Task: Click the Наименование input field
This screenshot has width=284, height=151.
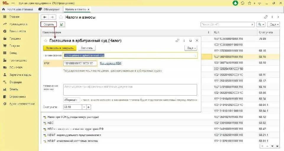Action: click(x=130, y=55)
